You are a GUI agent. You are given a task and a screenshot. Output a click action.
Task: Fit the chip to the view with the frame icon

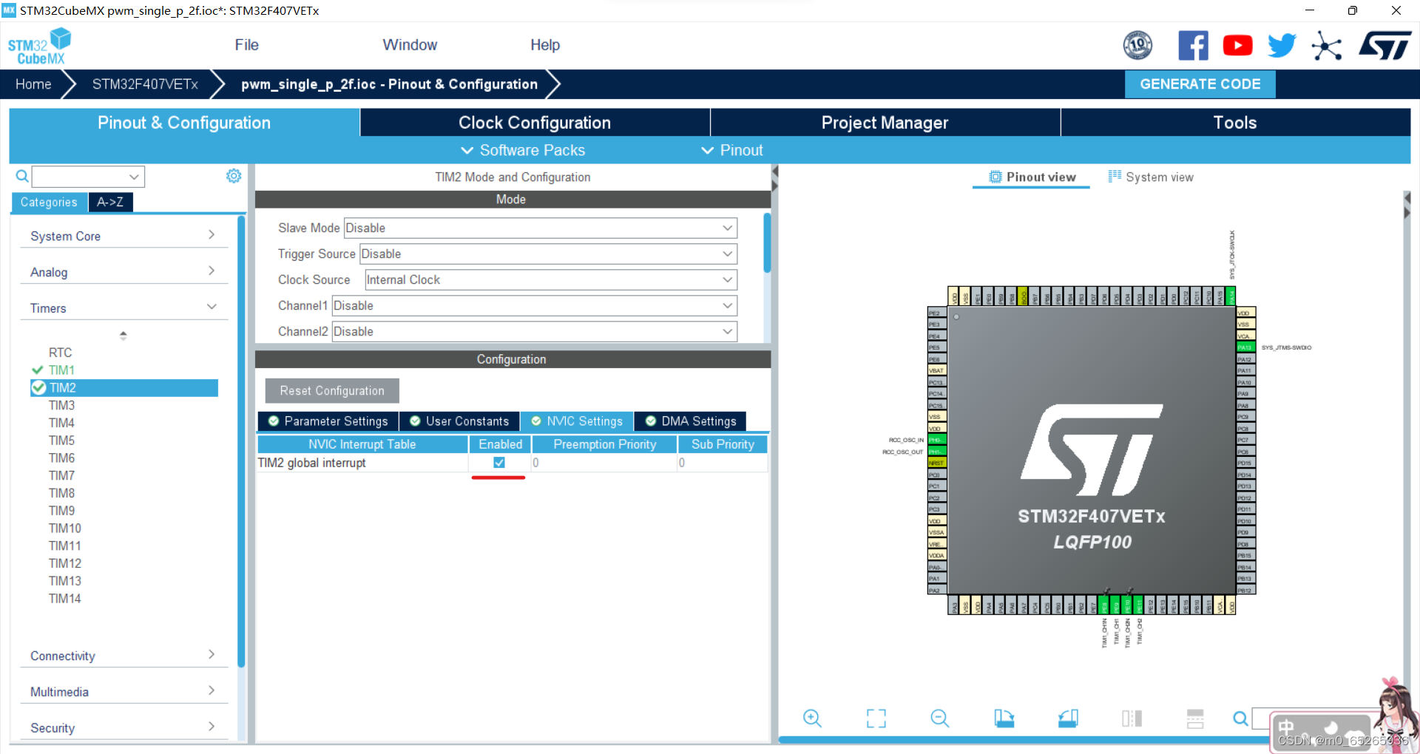[876, 718]
